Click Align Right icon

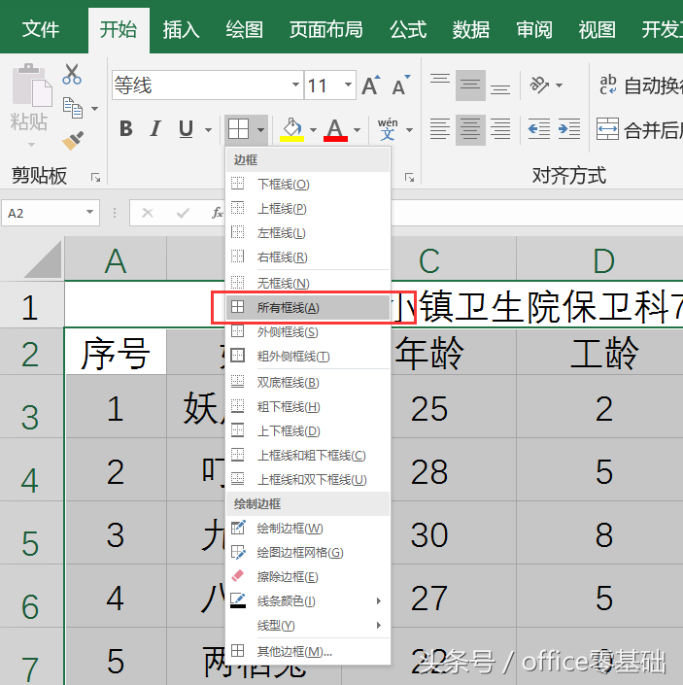pyautogui.click(x=500, y=130)
